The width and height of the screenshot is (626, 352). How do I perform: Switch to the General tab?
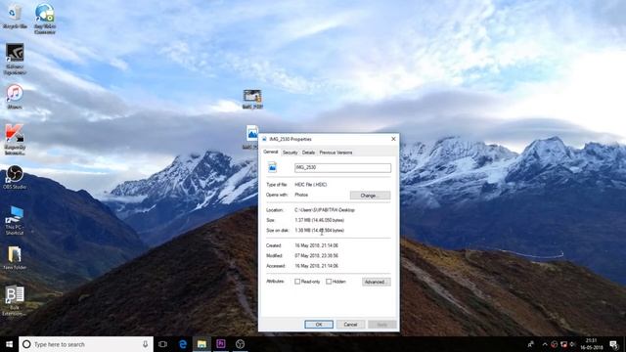tap(270, 153)
